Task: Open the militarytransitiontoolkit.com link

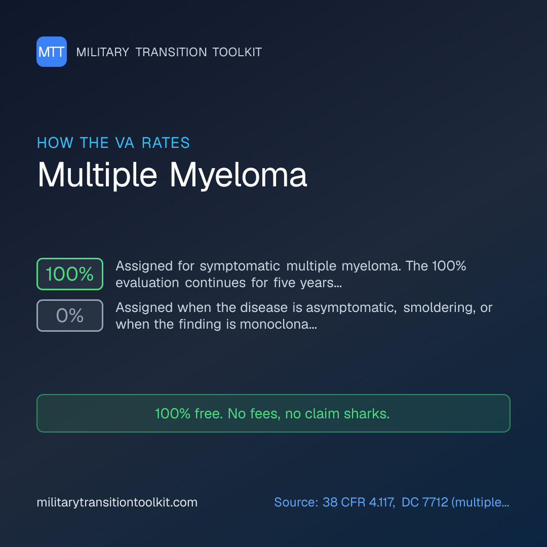Action: pos(117,502)
